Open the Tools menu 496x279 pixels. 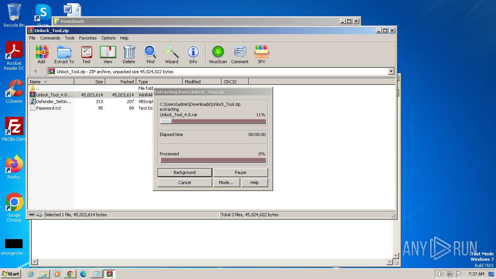coord(70,38)
